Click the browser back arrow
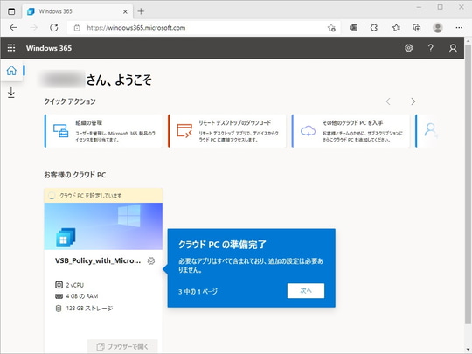Viewport: 472px width, 354px height. tap(13, 28)
